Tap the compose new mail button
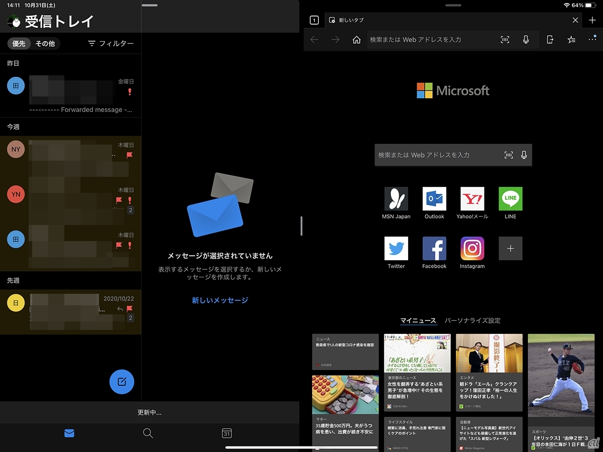The image size is (603, 452). click(122, 382)
